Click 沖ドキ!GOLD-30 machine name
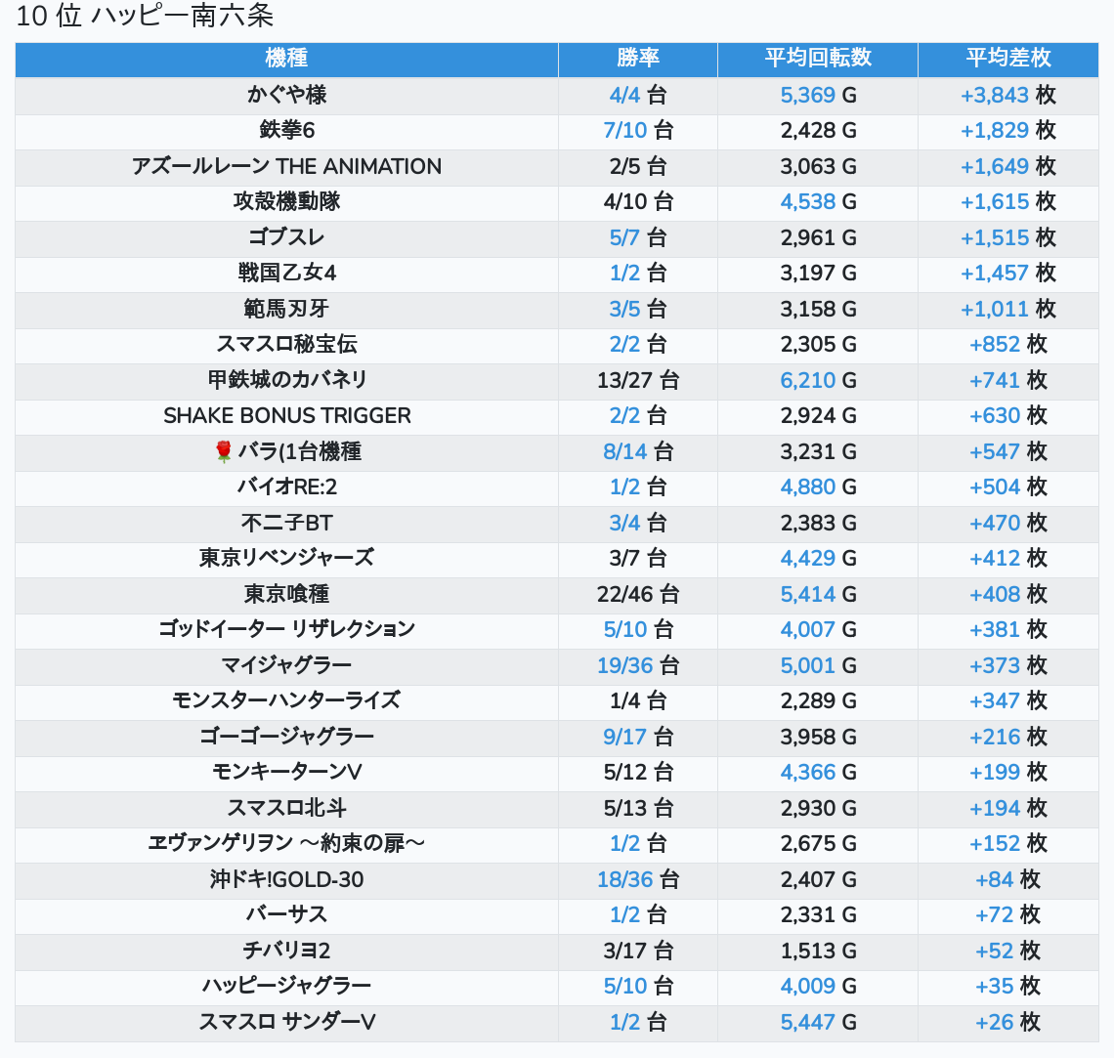Screen dimensions: 1114x1058 286,879
